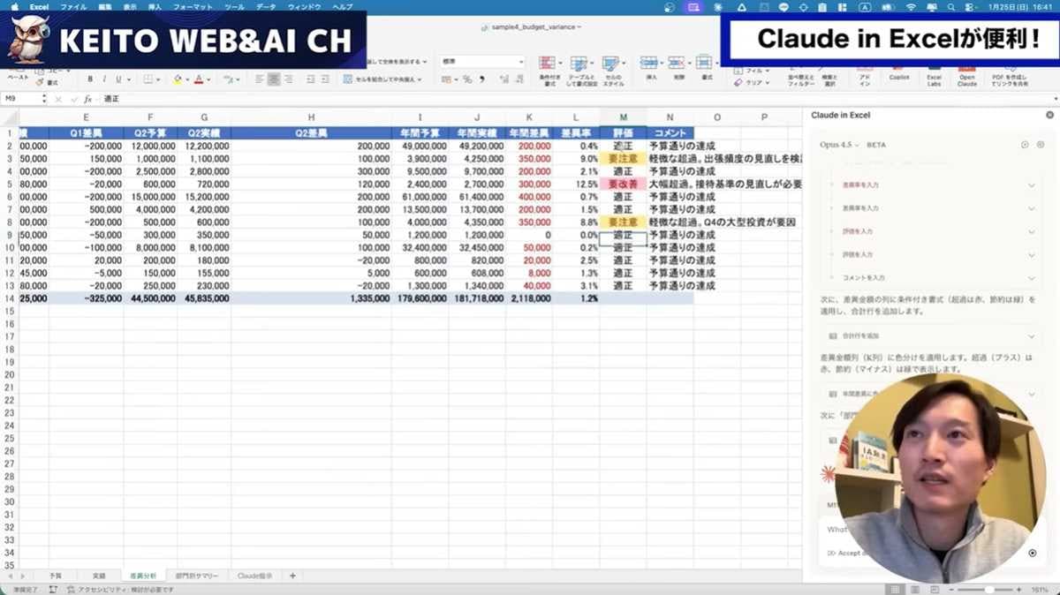The width and height of the screenshot is (1060, 595).
Task: Switch to the 部門別サマリー sheet tab
Action: point(195,576)
